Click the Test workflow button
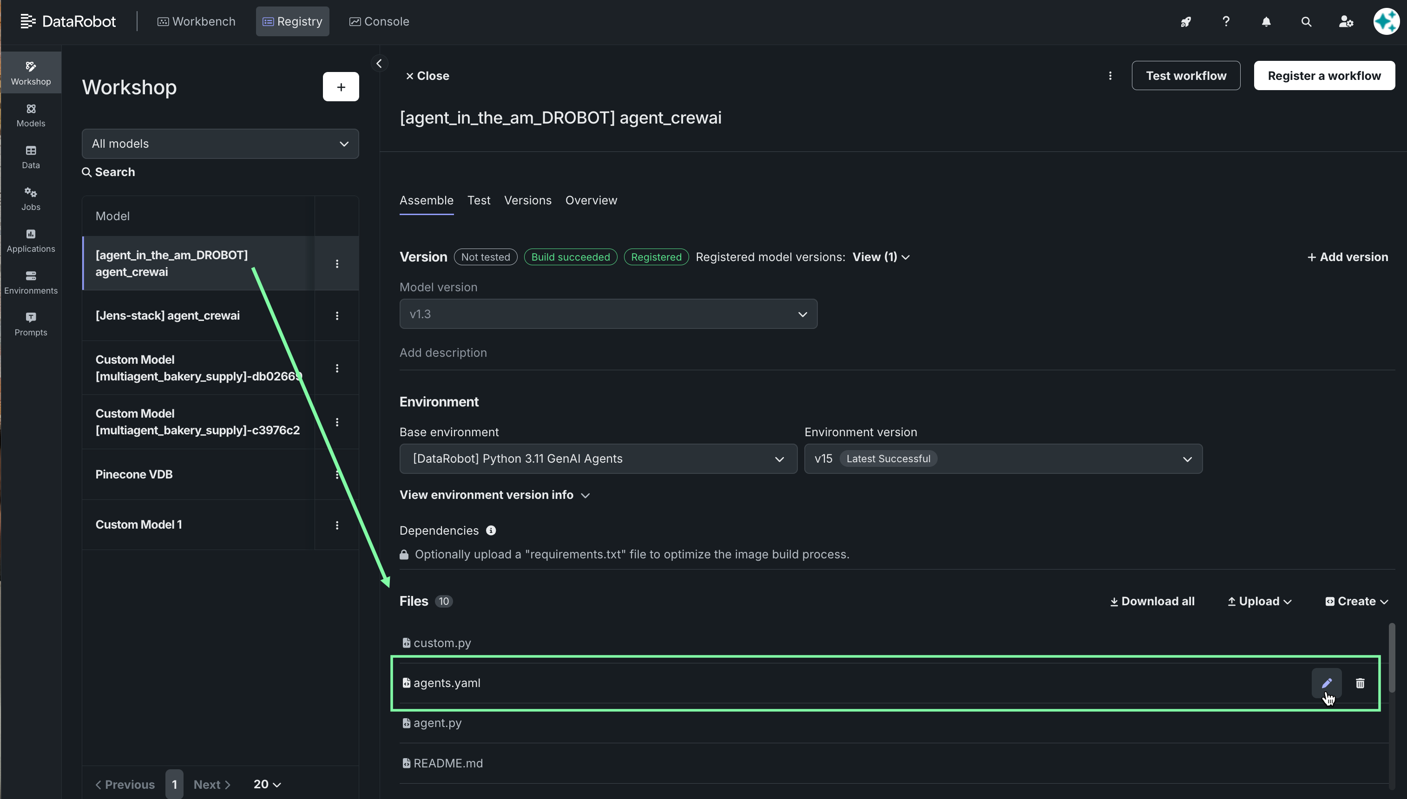The height and width of the screenshot is (799, 1407). pos(1185,76)
